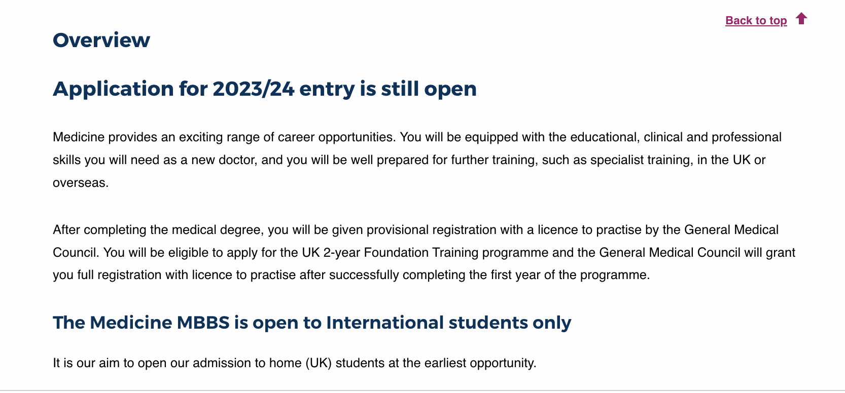Click the Back to top link

tap(756, 21)
